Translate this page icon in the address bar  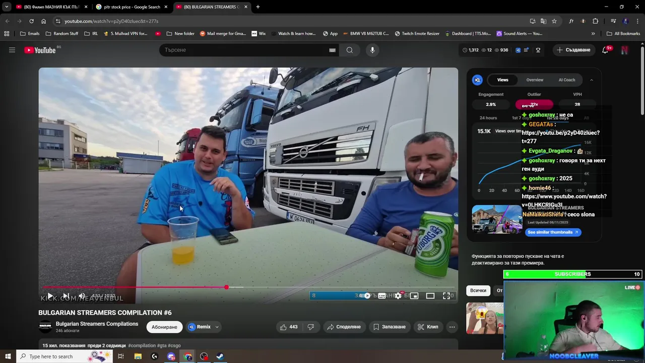543,21
